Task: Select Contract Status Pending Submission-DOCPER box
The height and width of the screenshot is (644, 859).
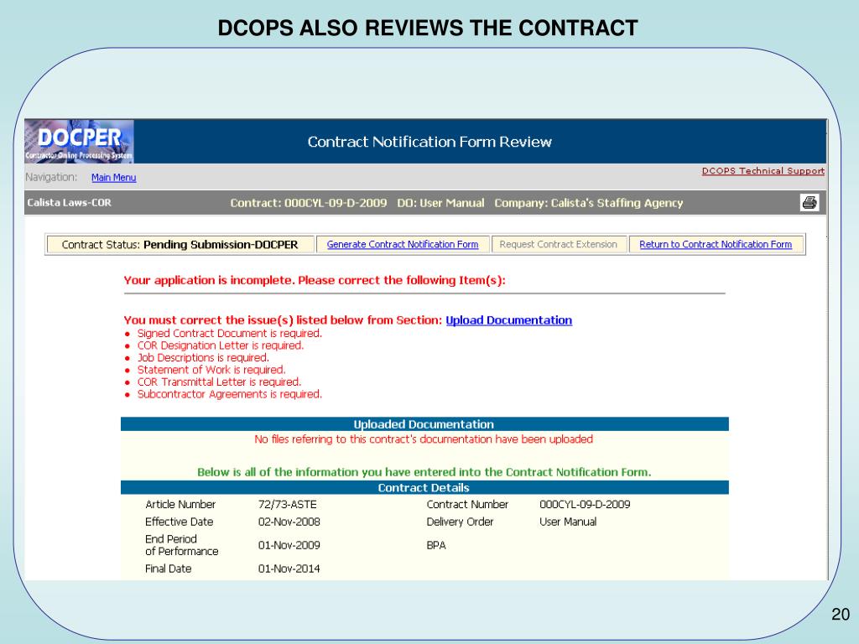Action: coord(180,244)
